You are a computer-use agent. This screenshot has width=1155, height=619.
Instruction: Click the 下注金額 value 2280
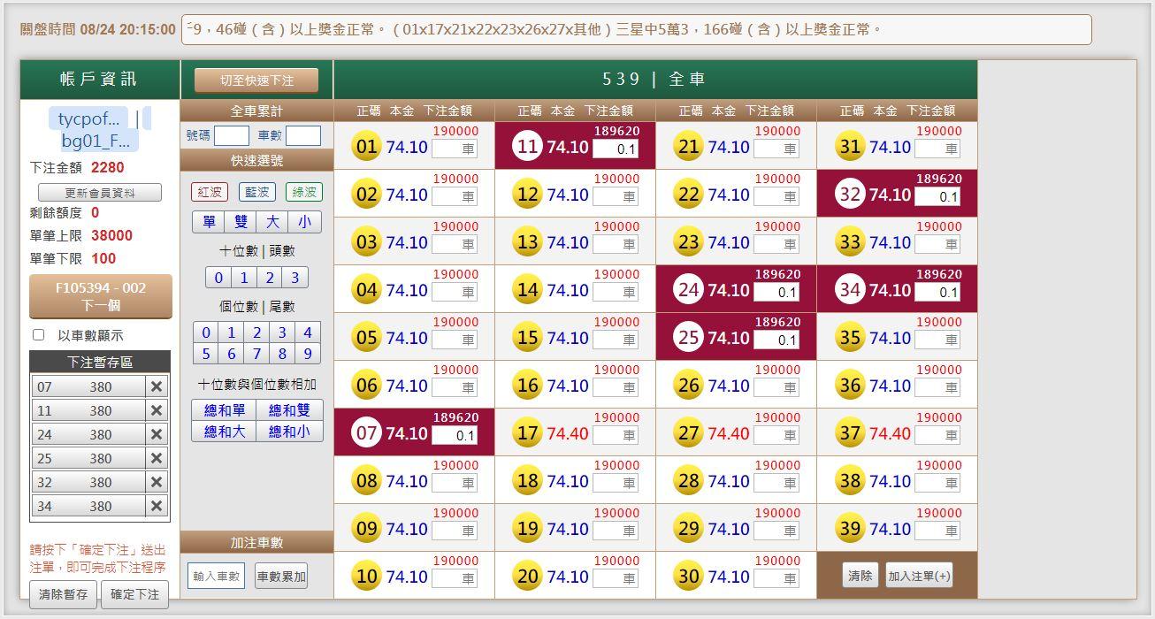(108, 167)
